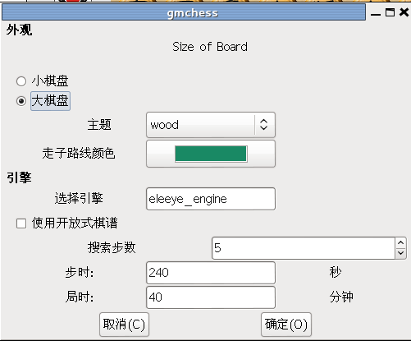
Task: Click the eleeye_engine engine chooser field
Action: [x=211, y=199]
